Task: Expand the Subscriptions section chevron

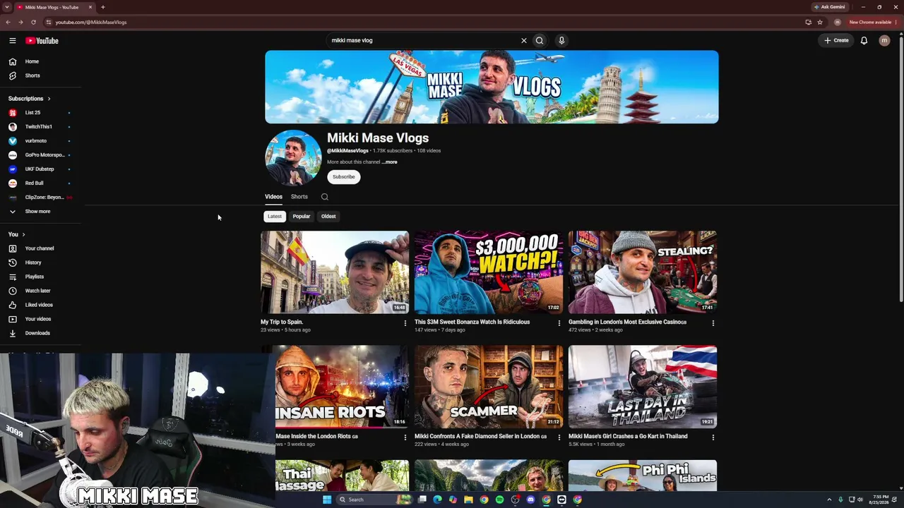Action: point(49,99)
